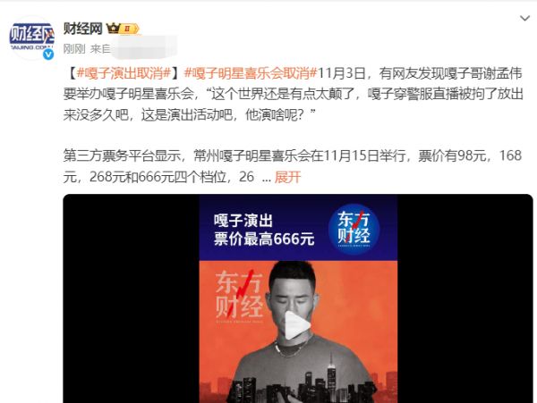This screenshot has width=537, height=403.
Task: Click the 刚刚 post timestamp
Action: (74, 49)
